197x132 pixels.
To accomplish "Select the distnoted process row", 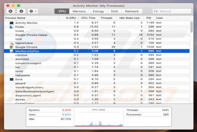I will coord(97,59).
